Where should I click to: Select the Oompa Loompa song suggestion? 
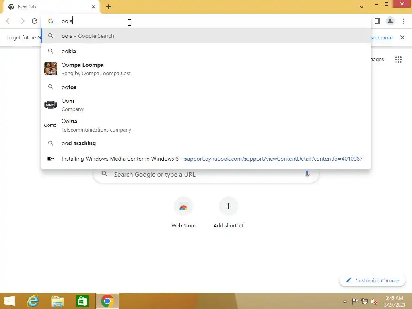click(x=206, y=69)
